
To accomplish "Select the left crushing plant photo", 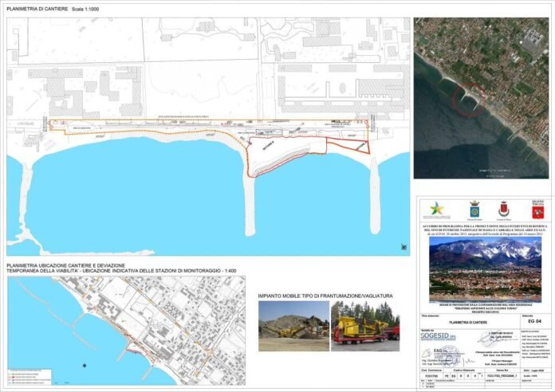I will click(293, 326).
